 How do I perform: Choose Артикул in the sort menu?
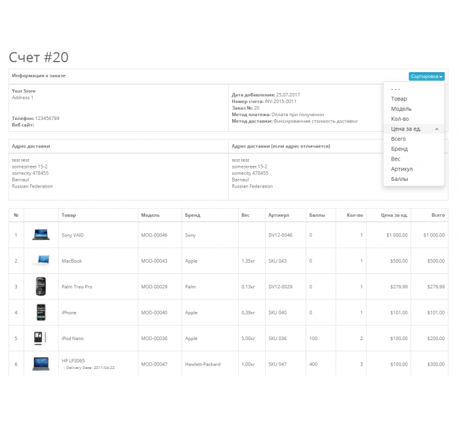click(414, 169)
